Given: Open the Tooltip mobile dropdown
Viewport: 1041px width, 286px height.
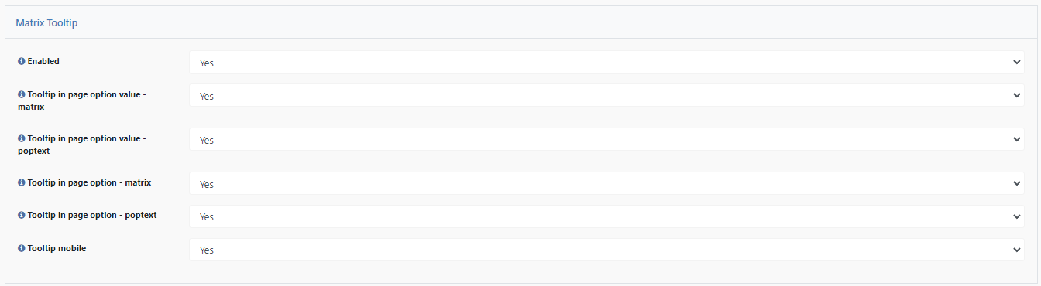Looking at the screenshot, I should pyautogui.click(x=606, y=250).
